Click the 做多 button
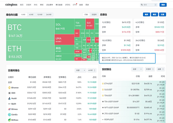 [x=146, y=14]
